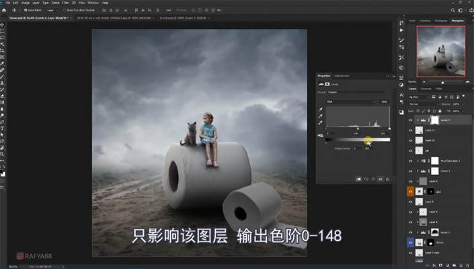Open the Properties panel flyout menu
474x269 pixels.
click(x=393, y=76)
